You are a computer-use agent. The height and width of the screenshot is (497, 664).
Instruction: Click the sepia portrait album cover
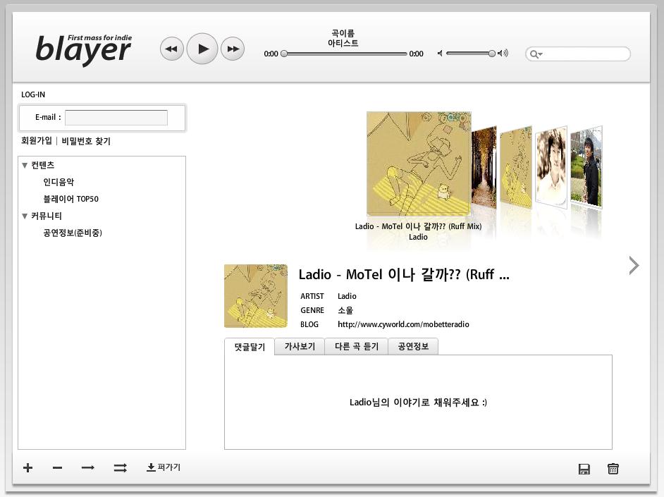[551, 168]
